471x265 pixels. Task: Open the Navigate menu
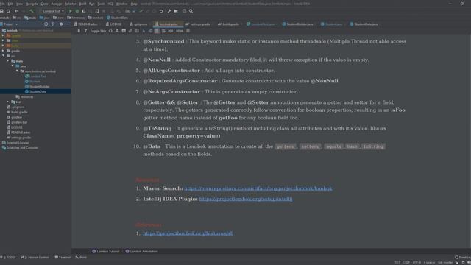point(32,4)
